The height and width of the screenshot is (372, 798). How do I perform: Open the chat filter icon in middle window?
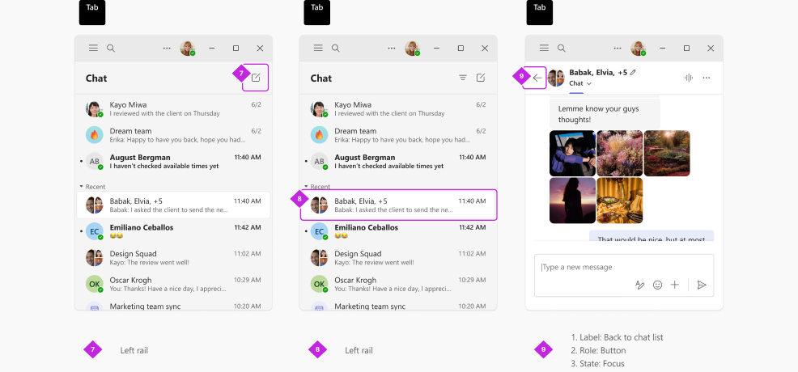tap(463, 78)
